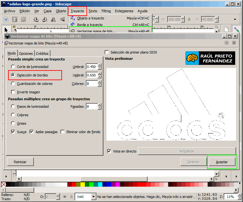243x202 pixels.
Task: Click the iconify dialog arrow button
Action: pyautogui.click(x=226, y=43)
